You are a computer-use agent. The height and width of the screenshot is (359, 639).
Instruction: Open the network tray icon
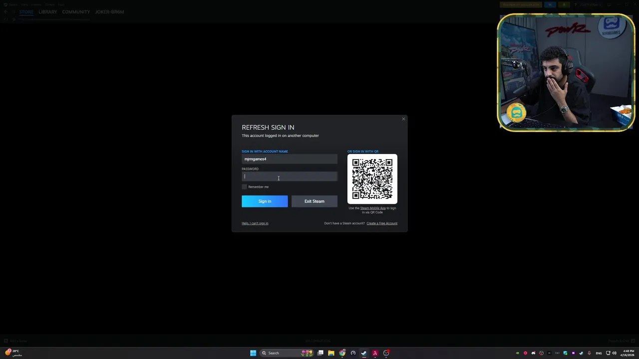click(x=608, y=353)
